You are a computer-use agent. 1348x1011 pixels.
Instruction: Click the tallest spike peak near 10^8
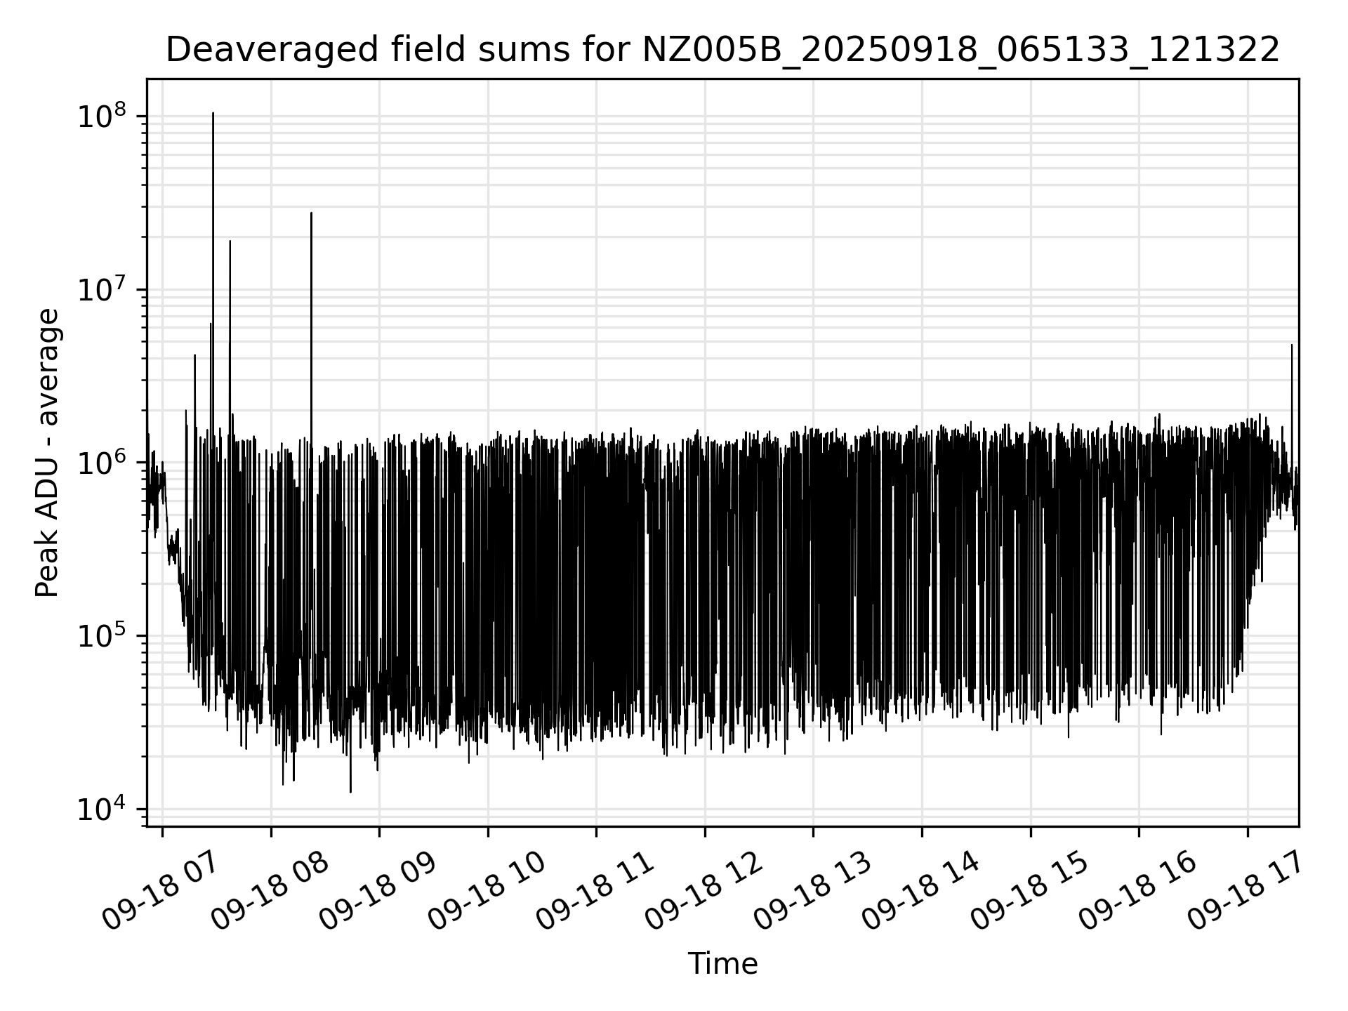[x=213, y=113]
